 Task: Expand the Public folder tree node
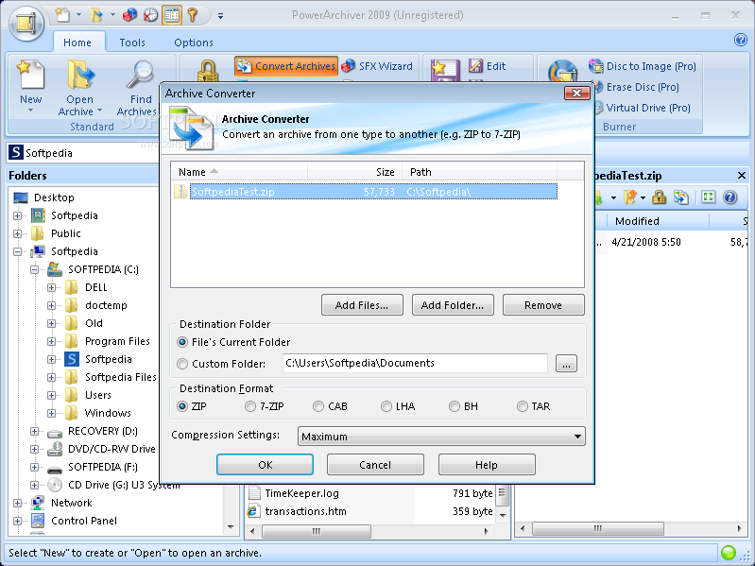point(17,234)
